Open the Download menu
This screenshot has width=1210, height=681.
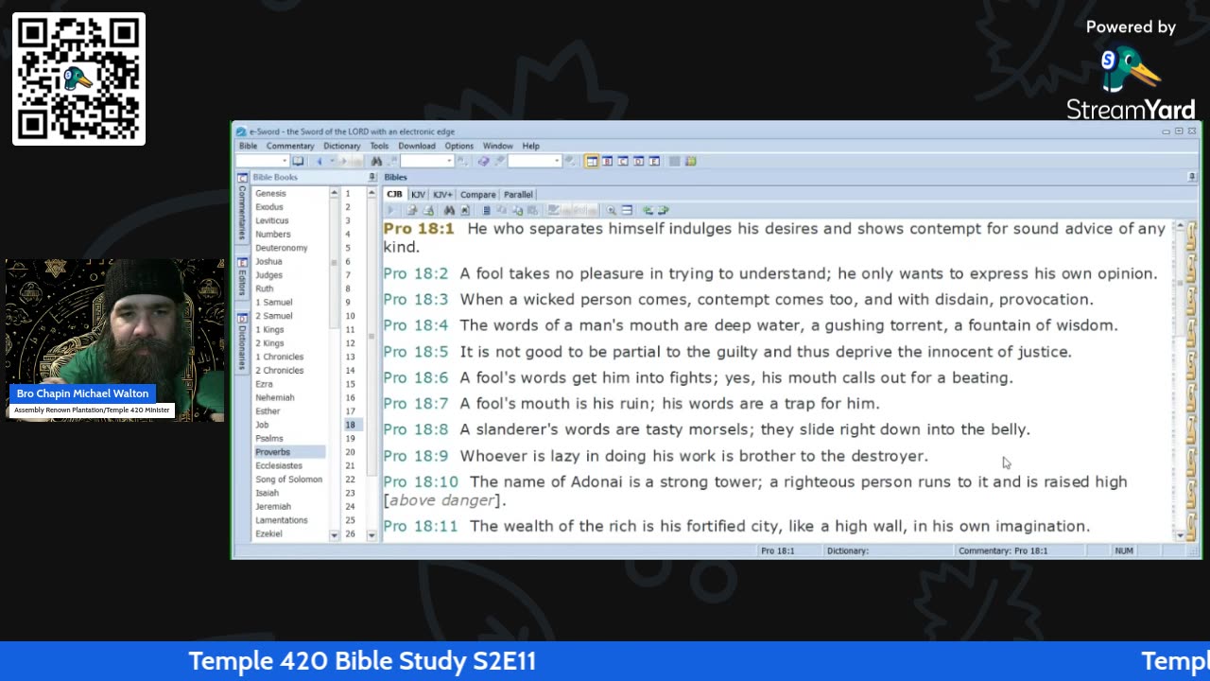(x=416, y=146)
